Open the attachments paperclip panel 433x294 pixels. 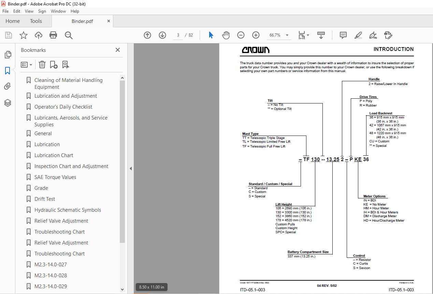point(8,86)
